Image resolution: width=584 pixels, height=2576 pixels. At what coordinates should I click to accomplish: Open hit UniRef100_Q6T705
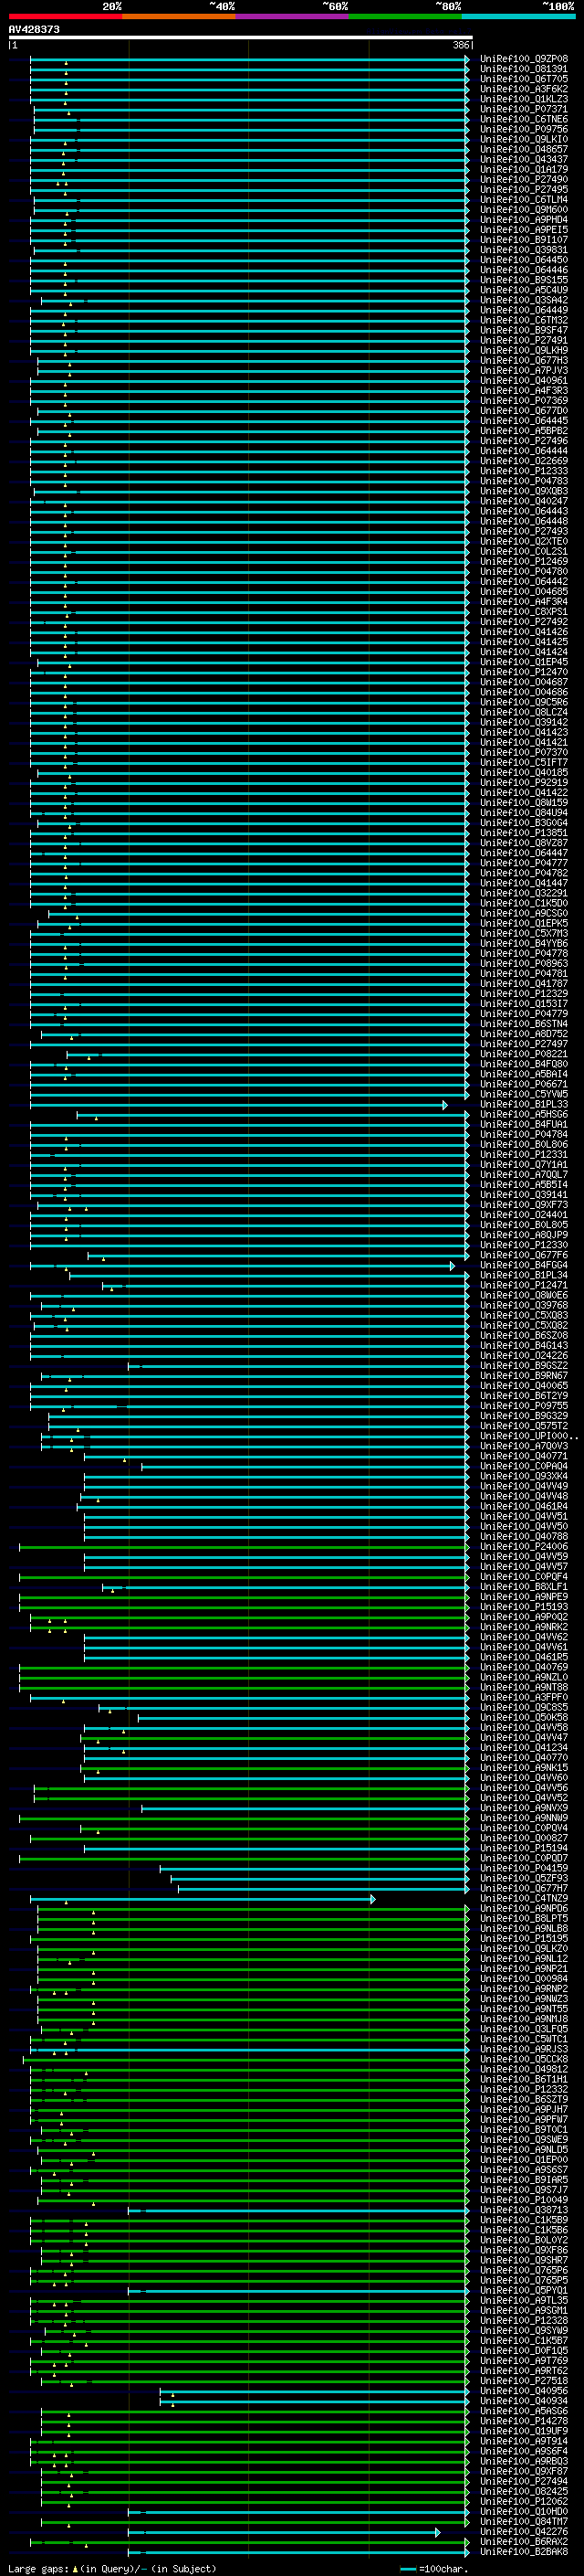[x=524, y=79]
